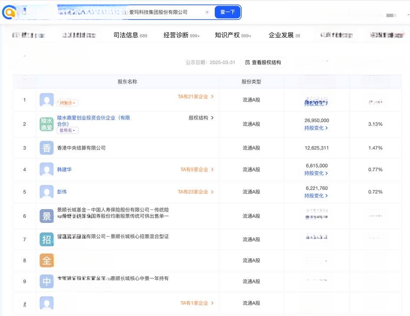Click 韩建华's avatar icon
The height and width of the screenshot is (316, 410).
point(46,169)
